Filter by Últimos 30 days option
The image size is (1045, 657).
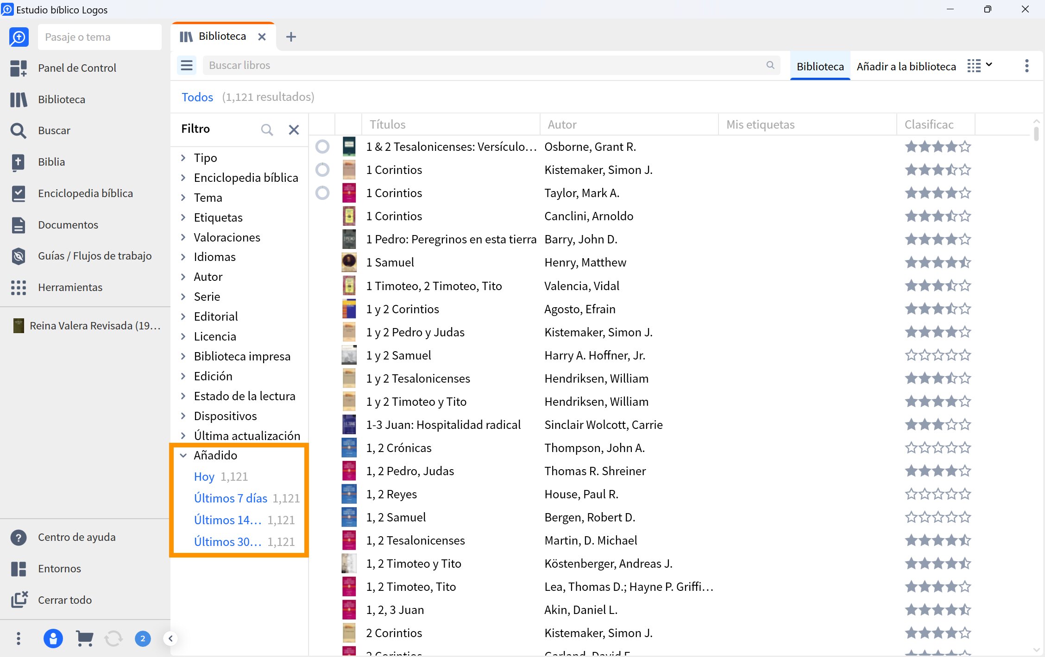click(x=227, y=542)
